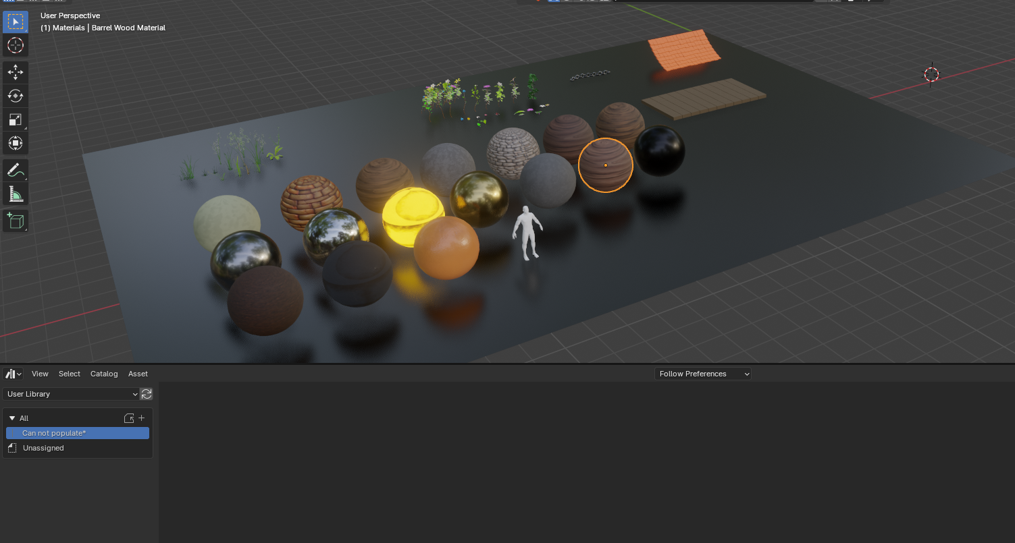Select the 'Can not populate*' catalog

pyautogui.click(x=78, y=433)
